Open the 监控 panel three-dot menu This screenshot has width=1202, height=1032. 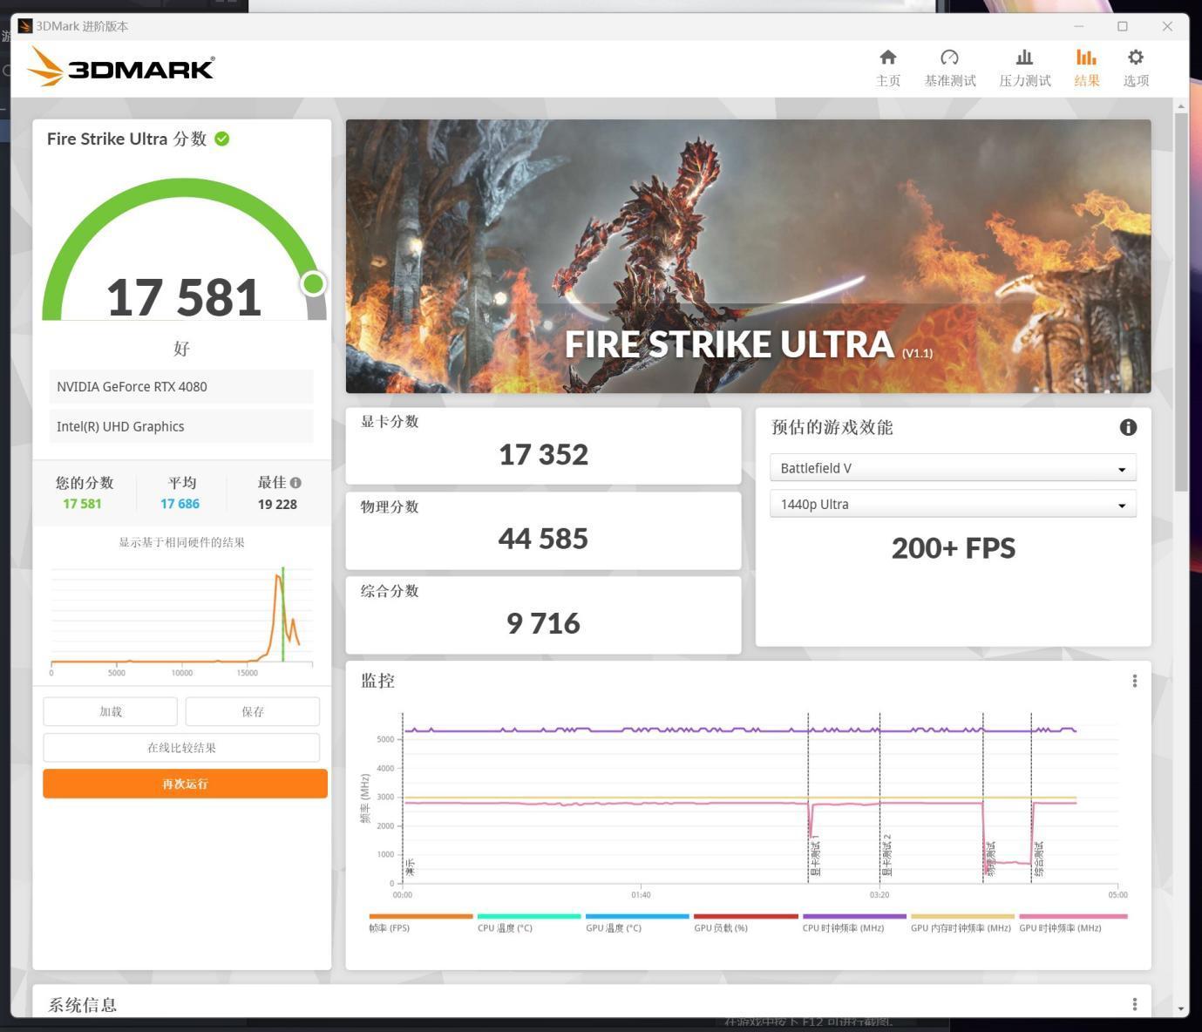(x=1134, y=681)
